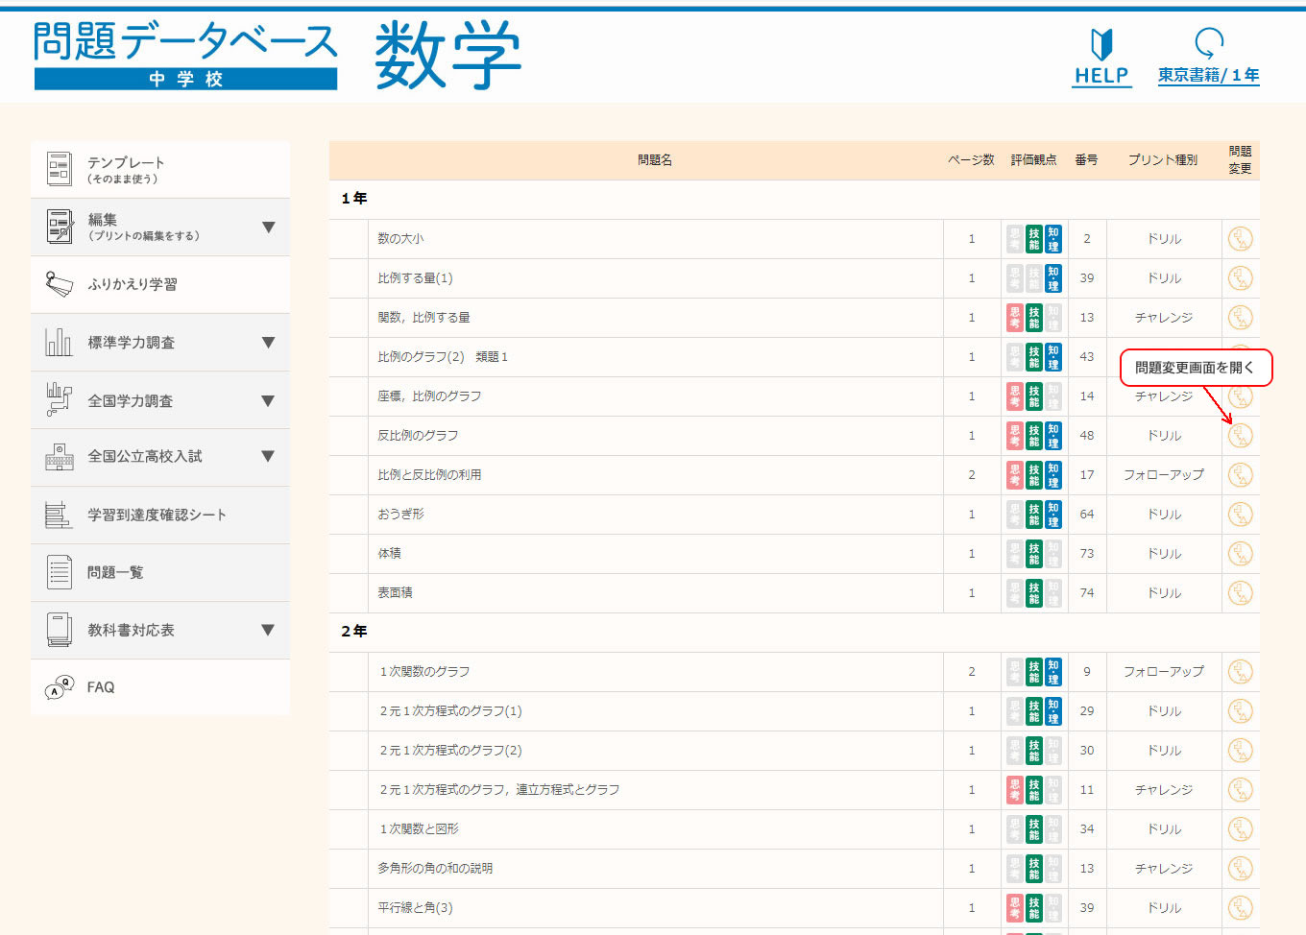This screenshot has height=935, width=1306.
Task: Select problem おうぎ形
Action: click(400, 515)
